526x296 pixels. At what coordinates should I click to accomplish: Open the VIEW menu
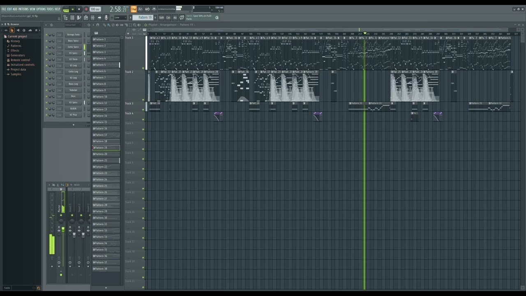32,9
